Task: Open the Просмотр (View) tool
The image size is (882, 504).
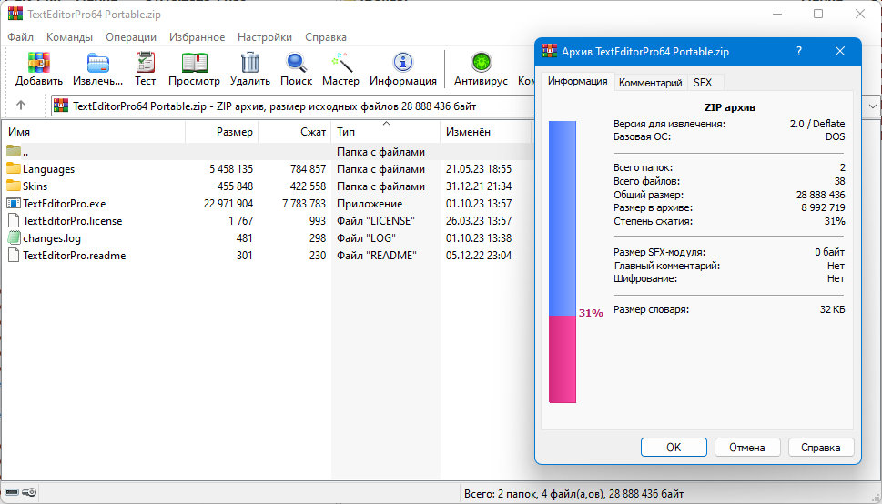Action: coord(194,63)
